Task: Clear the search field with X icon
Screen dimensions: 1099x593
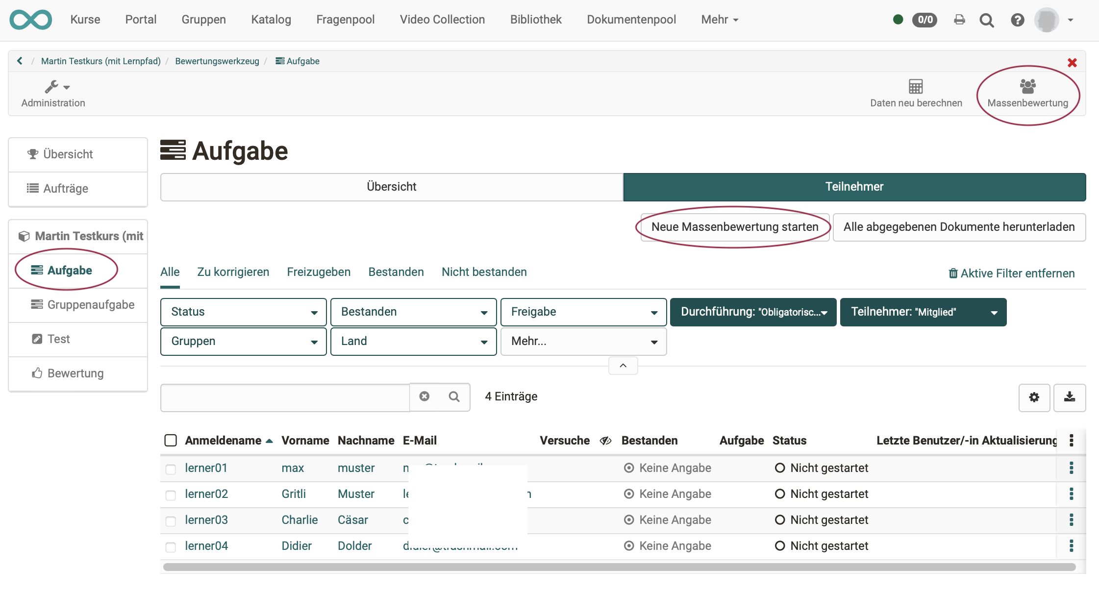Action: pos(425,396)
